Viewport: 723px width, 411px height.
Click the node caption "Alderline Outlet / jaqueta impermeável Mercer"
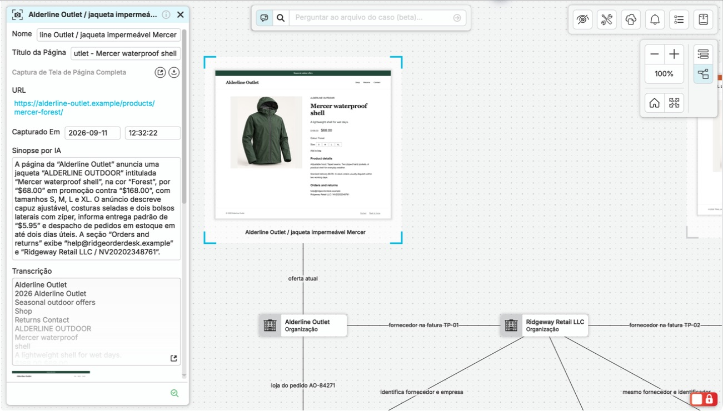[305, 232]
